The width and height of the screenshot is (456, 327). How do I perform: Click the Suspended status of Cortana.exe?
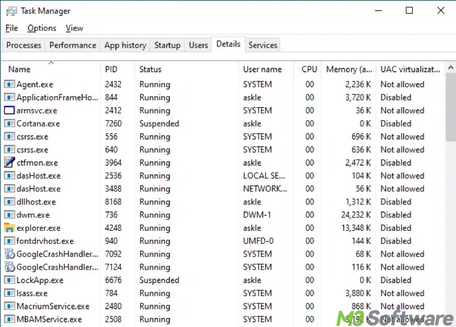159,124
